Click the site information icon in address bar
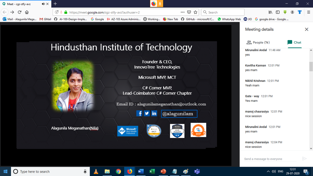This screenshot has height=176, width=313. click(57, 12)
